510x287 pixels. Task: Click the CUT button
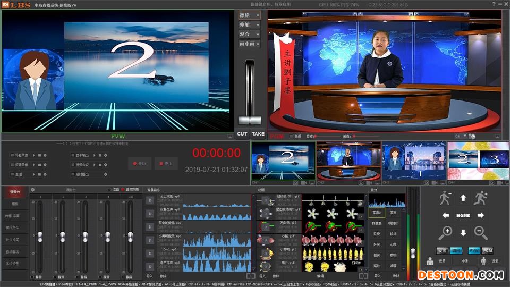pos(242,134)
